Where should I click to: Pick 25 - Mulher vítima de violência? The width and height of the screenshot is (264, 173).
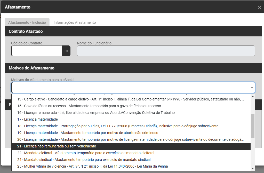pos(92,166)
